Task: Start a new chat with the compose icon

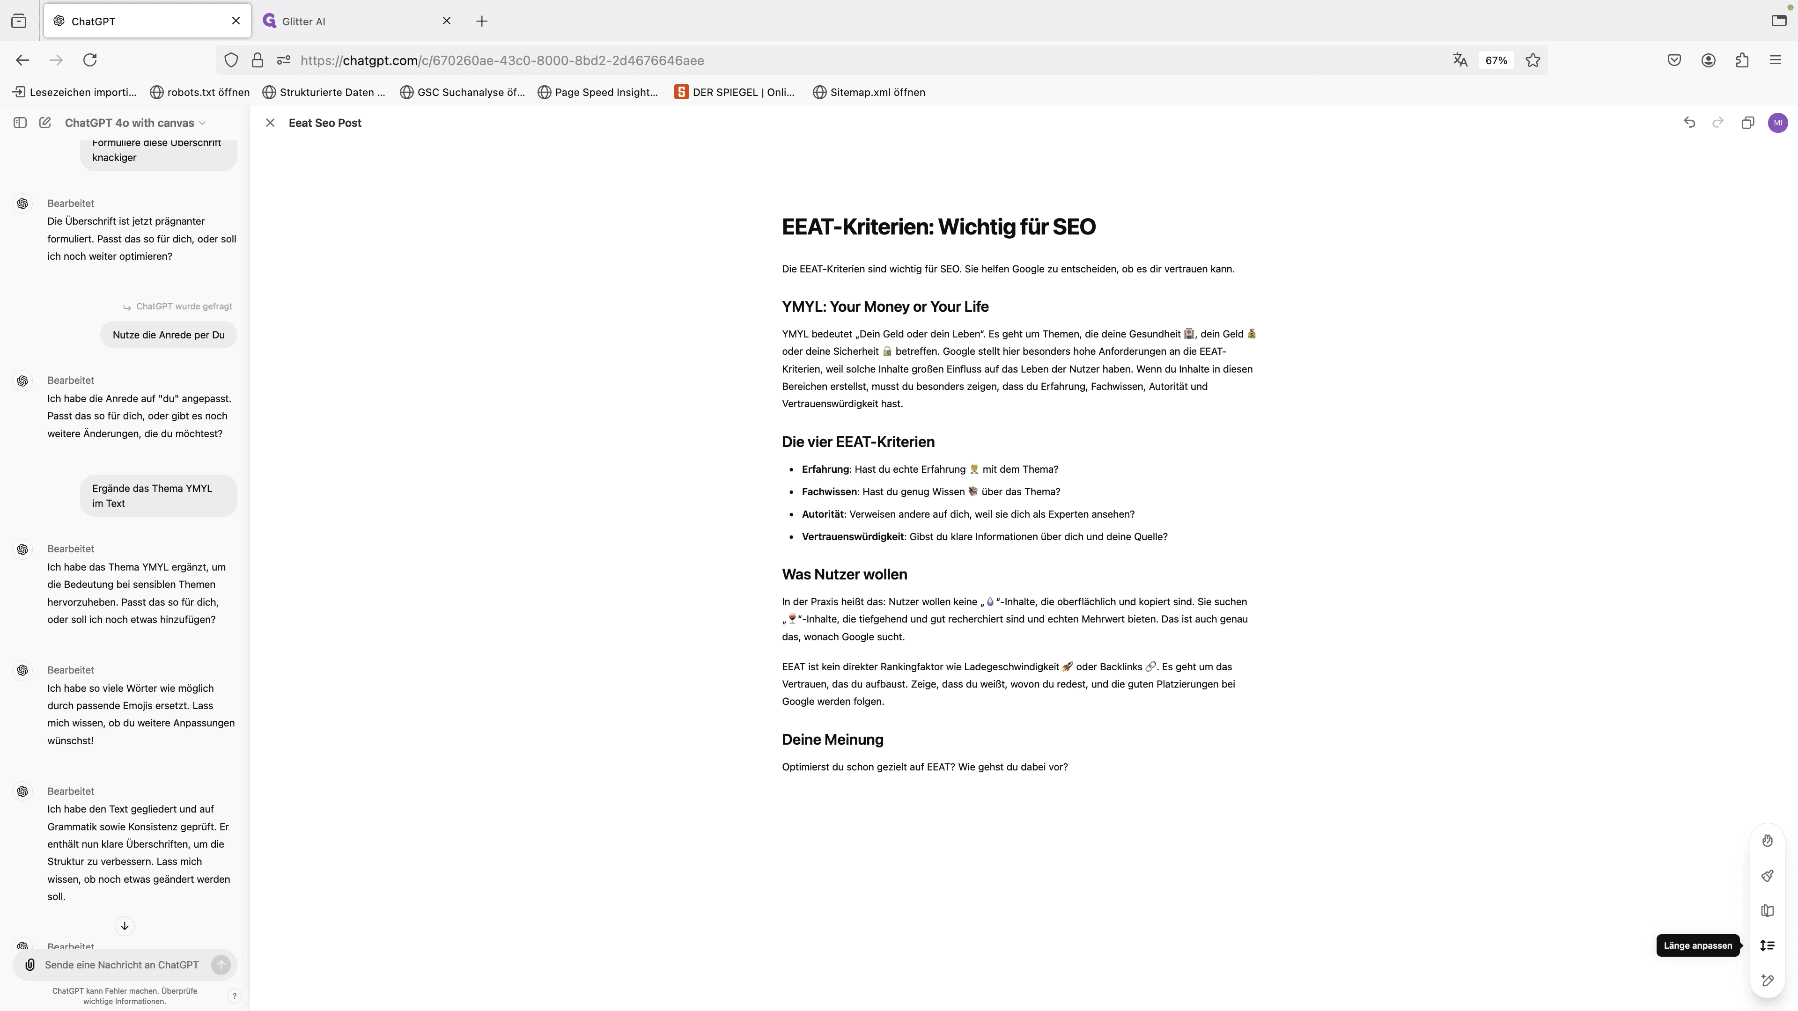Action: point(44,123)
